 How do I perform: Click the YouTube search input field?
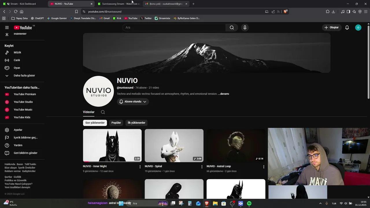(x=174, y=27)
